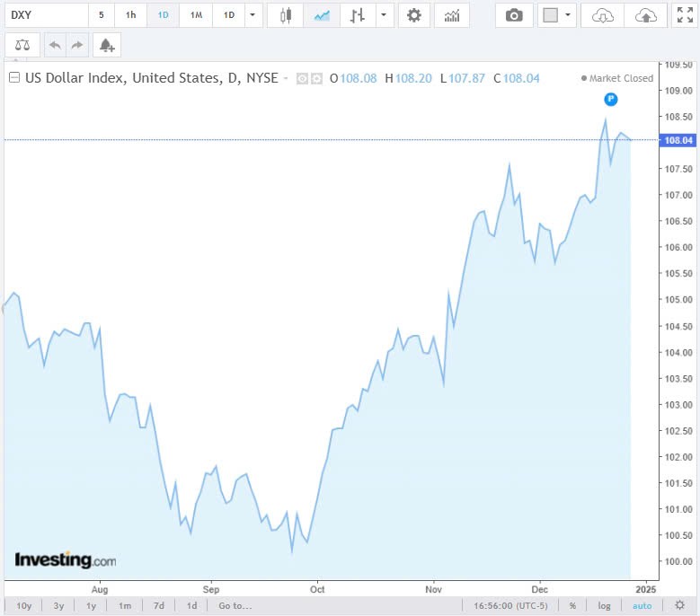Switch to candlestick chart style
Screen dimensions: 700x616
[286, 15]
